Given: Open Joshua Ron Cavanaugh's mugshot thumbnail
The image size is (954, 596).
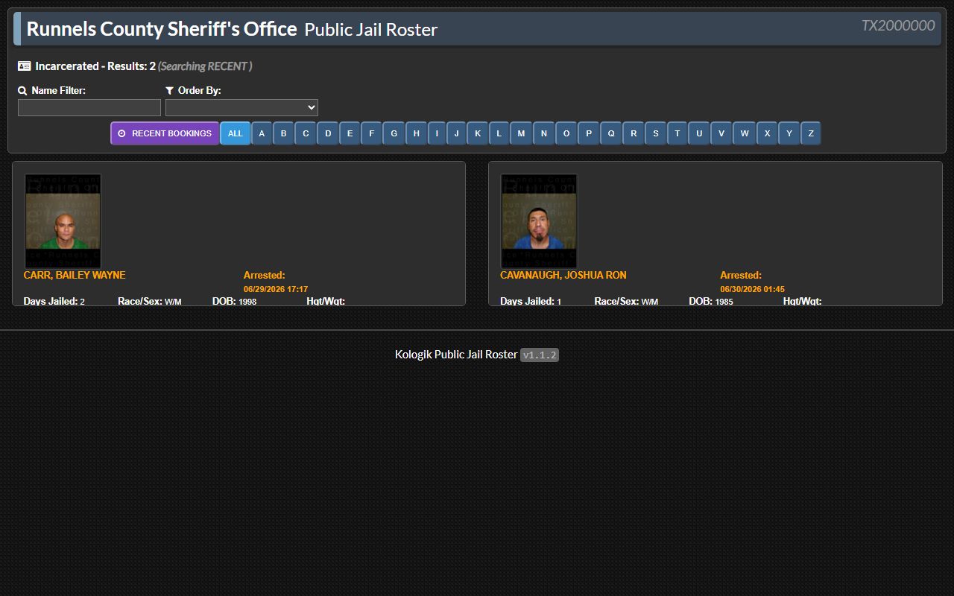Looking at the screenshot, I should pyautogui.click(x=539, y=221).
